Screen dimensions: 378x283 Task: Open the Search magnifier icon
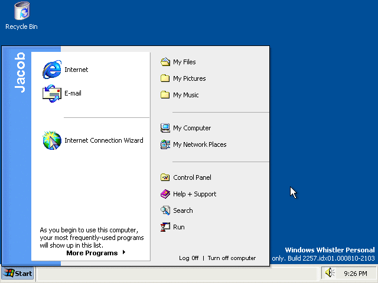(x=165, y=210)
